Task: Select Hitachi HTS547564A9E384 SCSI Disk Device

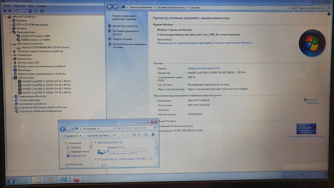Action: pos(45,47)
